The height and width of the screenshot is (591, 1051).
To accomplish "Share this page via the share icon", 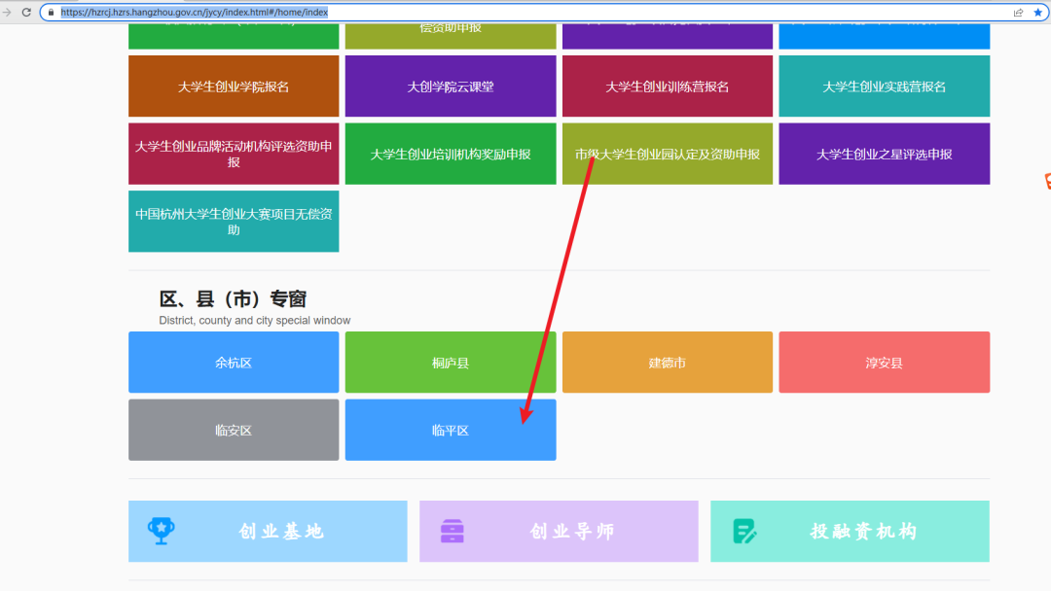I will click(x=1018, y=12).
